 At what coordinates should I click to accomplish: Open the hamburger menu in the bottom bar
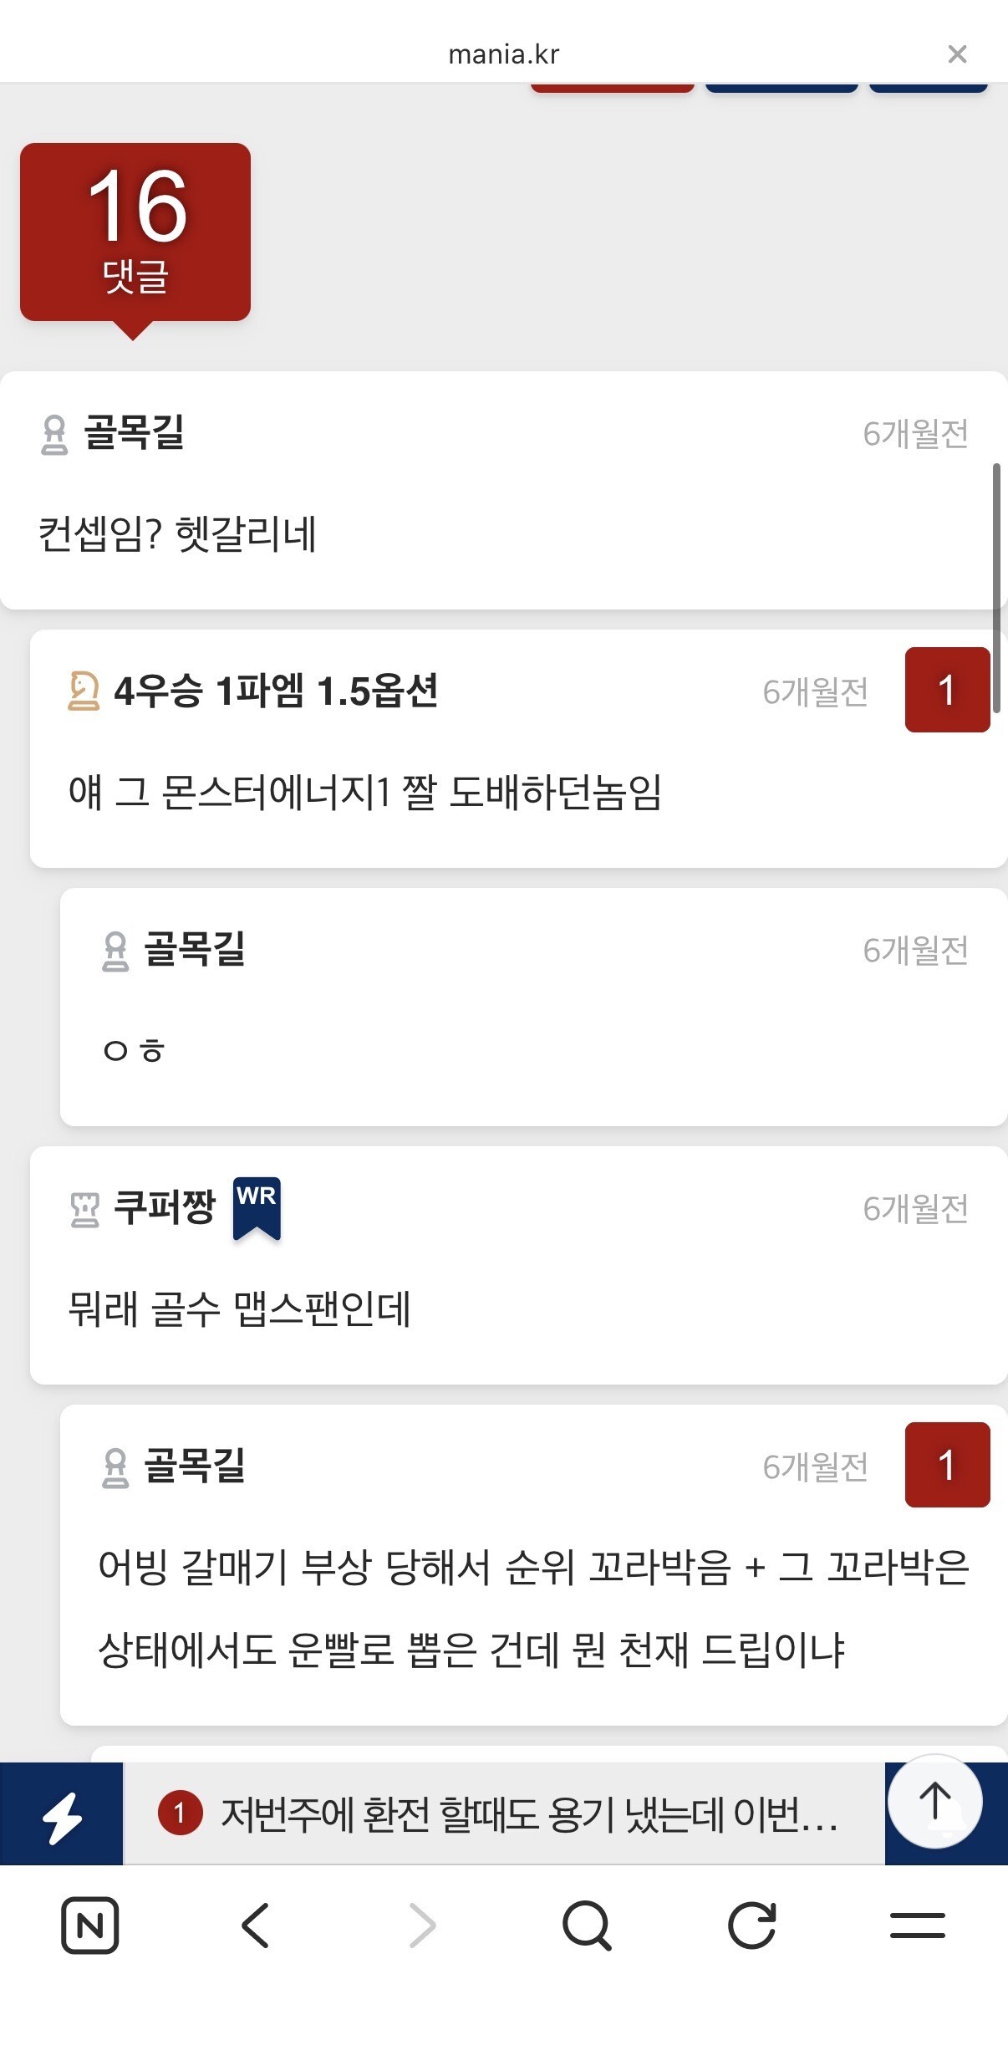tap(917, 1926)
